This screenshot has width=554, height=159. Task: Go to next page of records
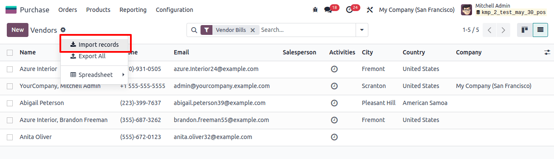503,30
